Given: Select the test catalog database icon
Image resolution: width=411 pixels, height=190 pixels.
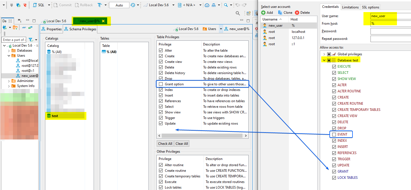Looking at the screenshot, I should click(x=49, y=116).
